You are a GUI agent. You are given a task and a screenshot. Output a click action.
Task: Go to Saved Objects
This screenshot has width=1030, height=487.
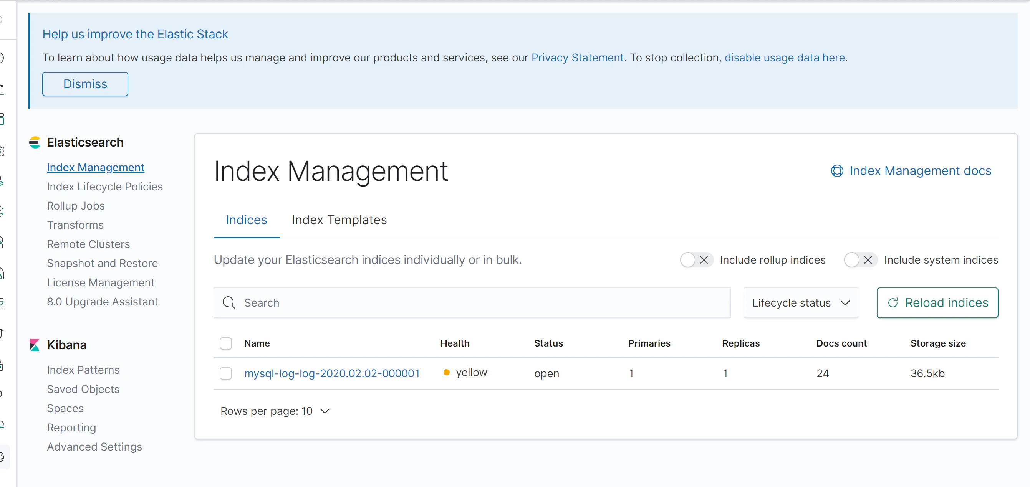coord(83,389)
